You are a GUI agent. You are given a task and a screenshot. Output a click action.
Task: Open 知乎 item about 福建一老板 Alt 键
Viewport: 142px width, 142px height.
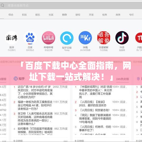tap(35, 105)
